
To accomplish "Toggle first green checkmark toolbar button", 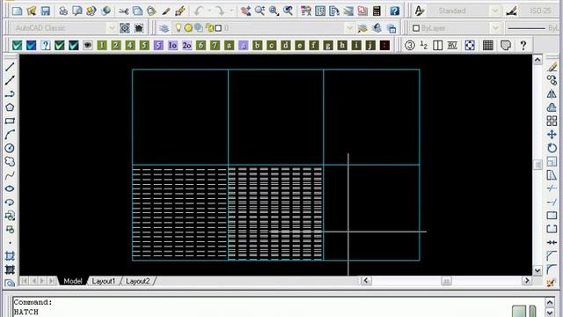I will (x=17, y=45).
